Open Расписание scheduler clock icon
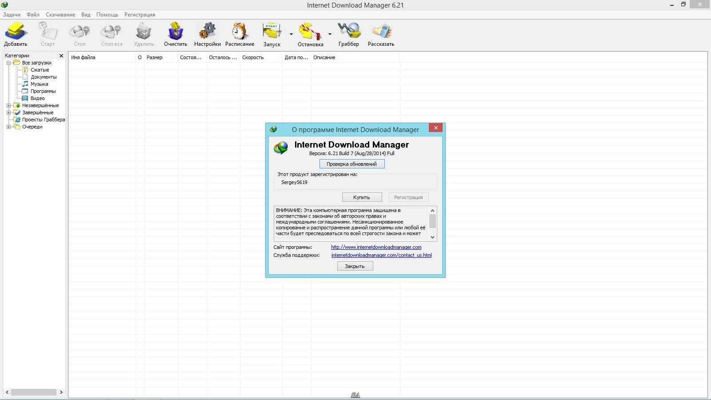 (240, 31)
